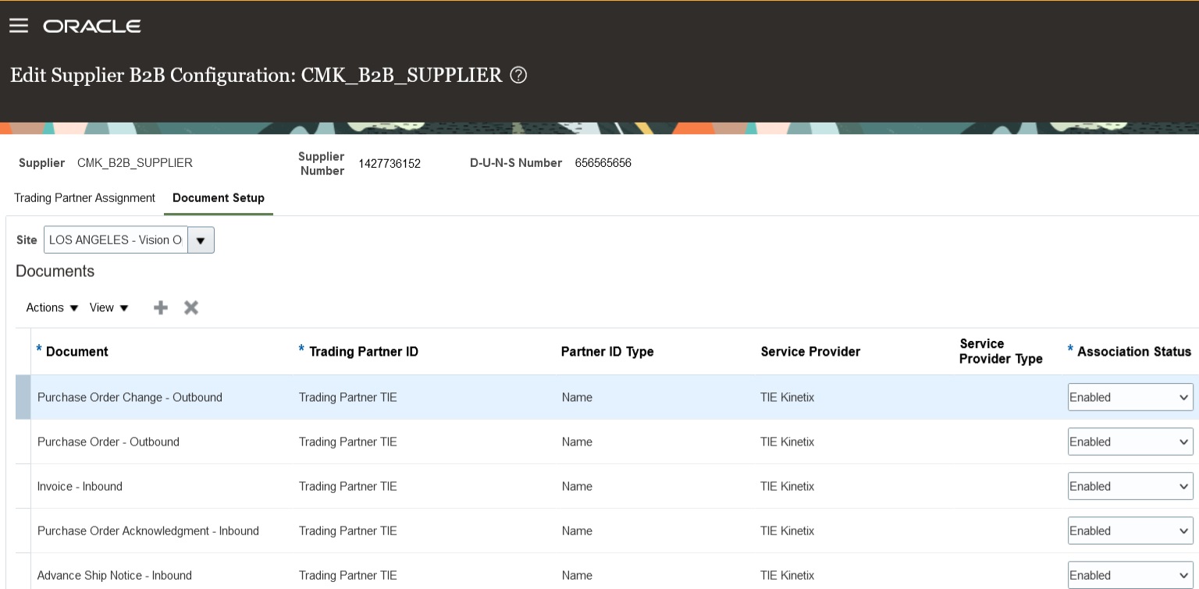Open the Site selection dropdown
Screen dimensions: 1199x589
pyautogui.click(x=116, y=240)
